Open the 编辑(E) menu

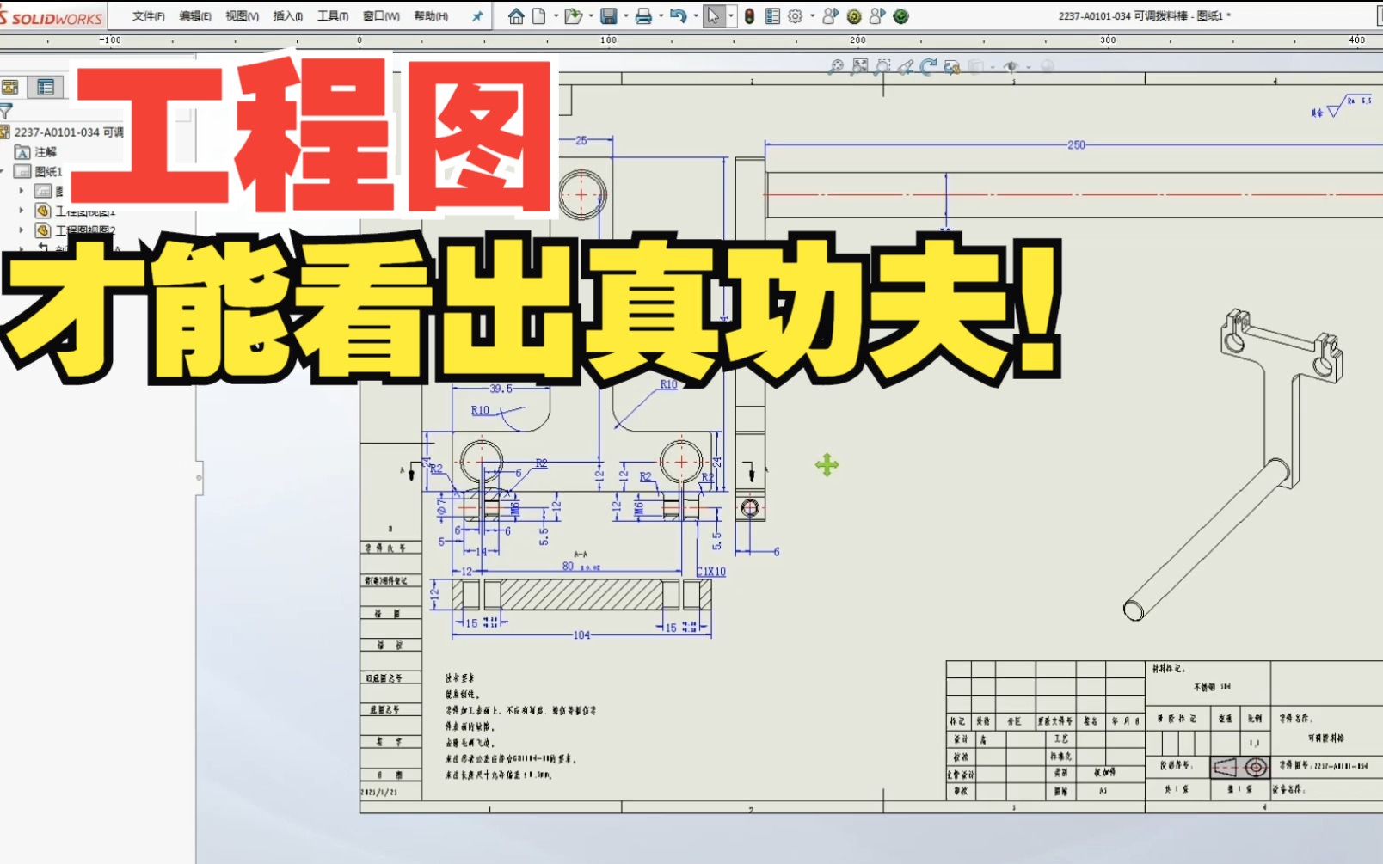[195, 16]
